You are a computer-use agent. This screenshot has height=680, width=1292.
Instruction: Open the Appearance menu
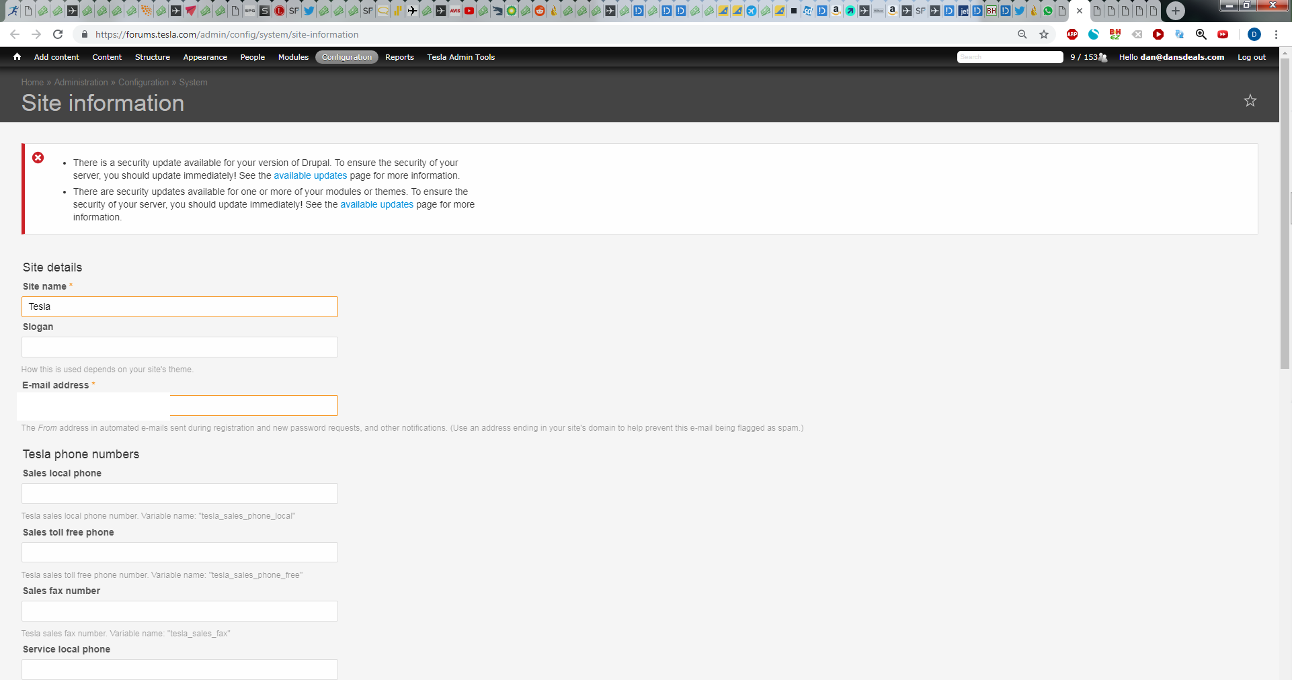205,57
